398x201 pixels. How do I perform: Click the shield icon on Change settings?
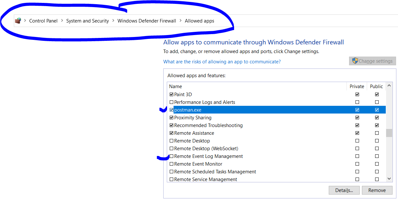355,61
